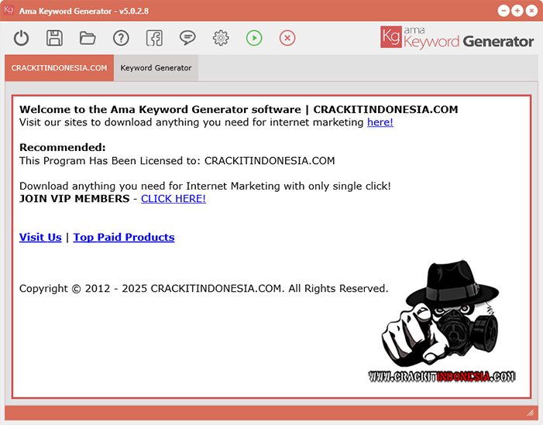Screen dimensions: 543x425
Task: Click the "CLICK HERE!" VIP link
Action: tap(173, 199)
